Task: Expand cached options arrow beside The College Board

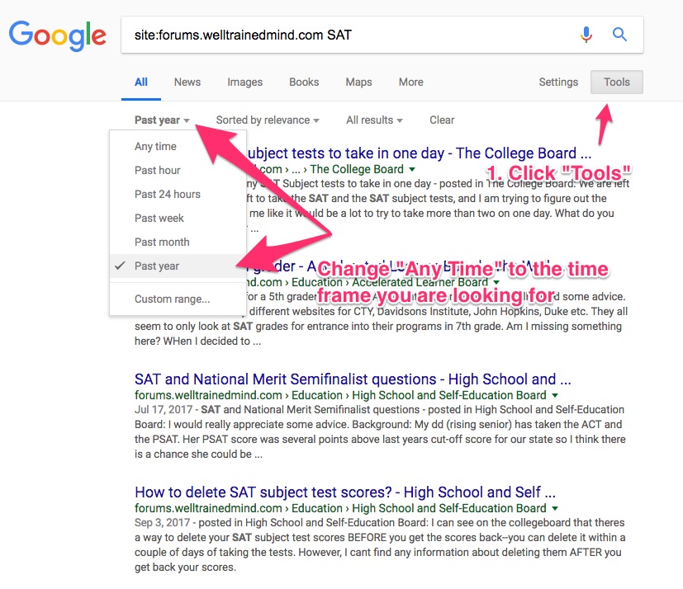Action: (x=412, y=169)
